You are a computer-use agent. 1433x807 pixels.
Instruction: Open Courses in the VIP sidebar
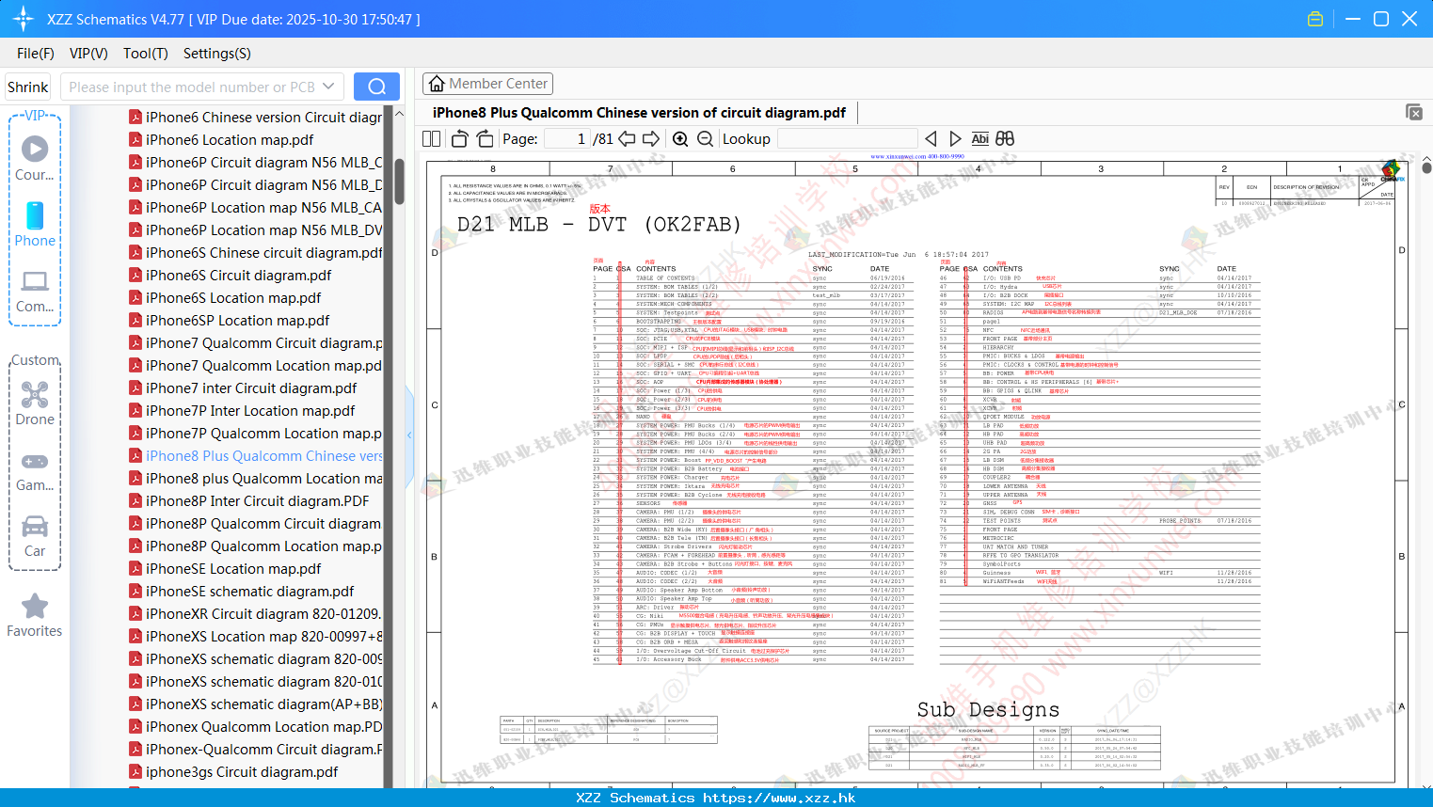point(35,158)
